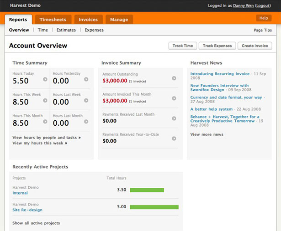This screenshot has height=231, width=281.
Task: Click the green 5.00 hours bar
Action: (x=154, y=207)
